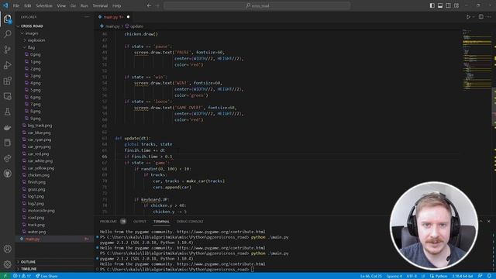
Task: Open the Live Share view in activity bar
Action: (x=7, y=158)
